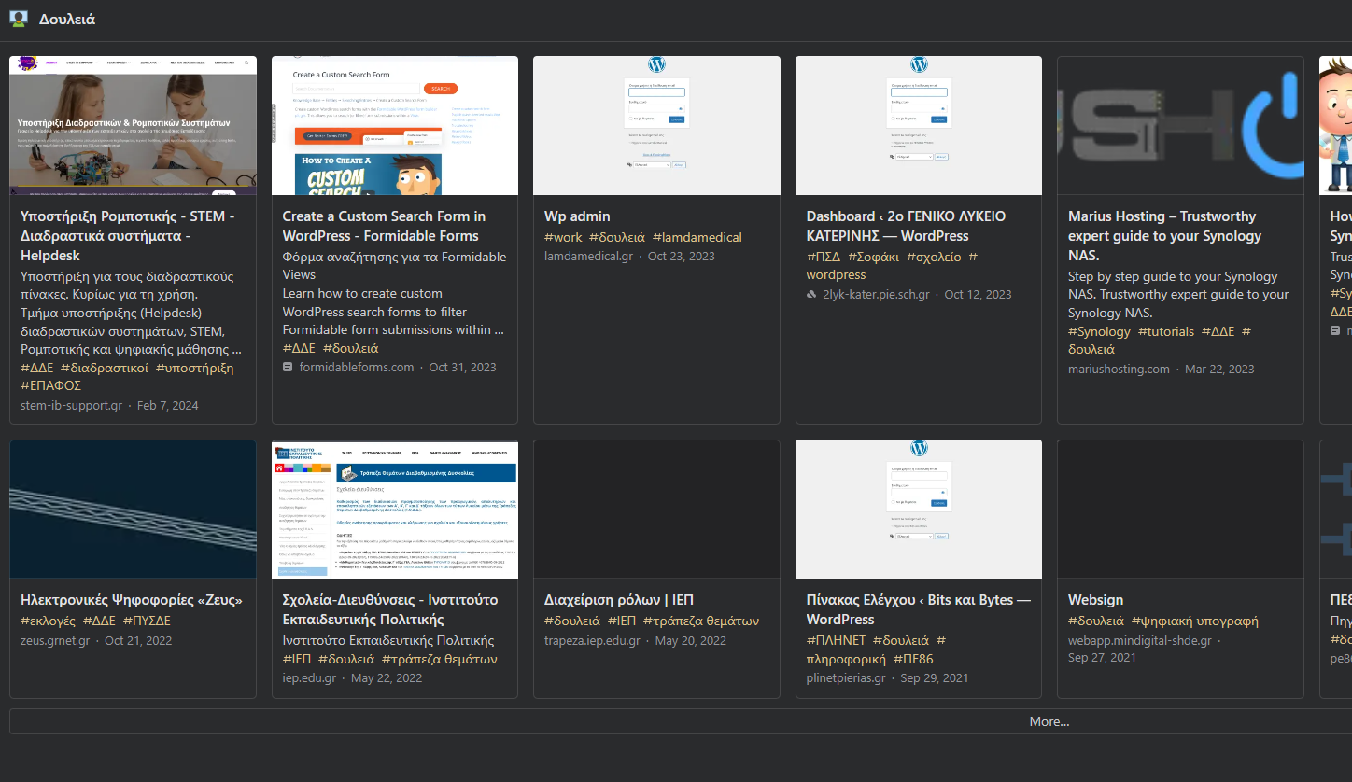Open the Marius Hosting card thumbnail

click(x=1180, y=125)
